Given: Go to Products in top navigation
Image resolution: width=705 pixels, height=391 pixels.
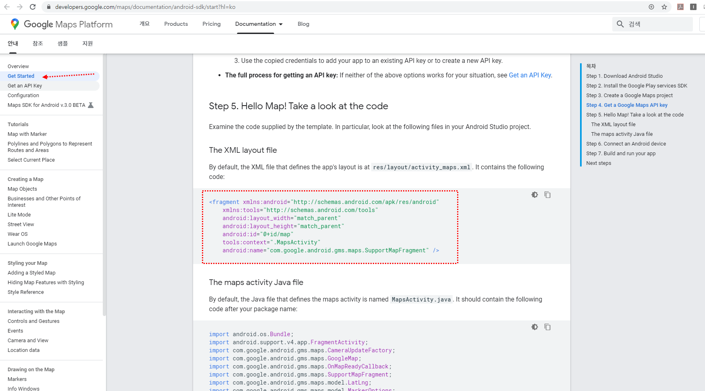Looking at the screenshot, I should 176,24.
